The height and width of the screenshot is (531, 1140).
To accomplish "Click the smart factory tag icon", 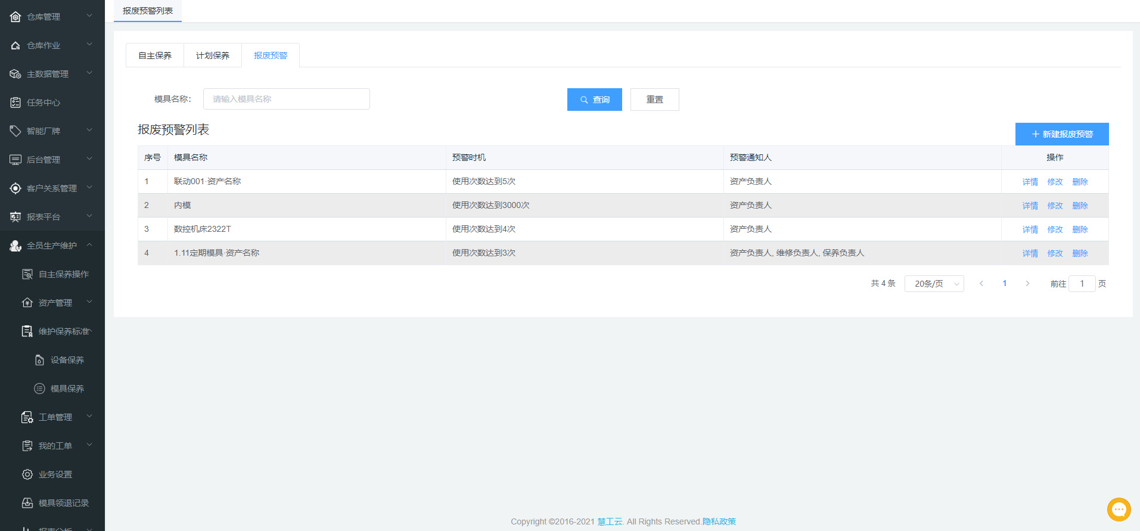I will coord(15,131).
